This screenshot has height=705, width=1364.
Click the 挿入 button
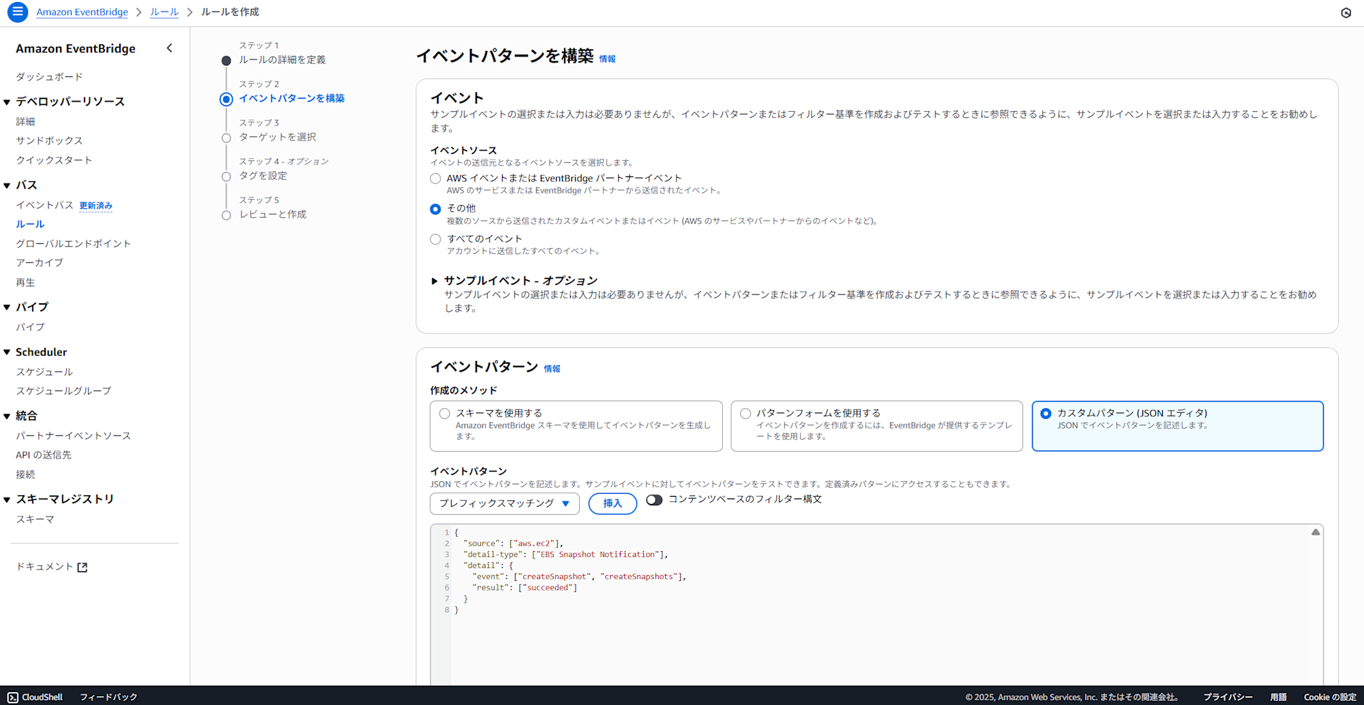pyautogui.click(x=612, y=503)
